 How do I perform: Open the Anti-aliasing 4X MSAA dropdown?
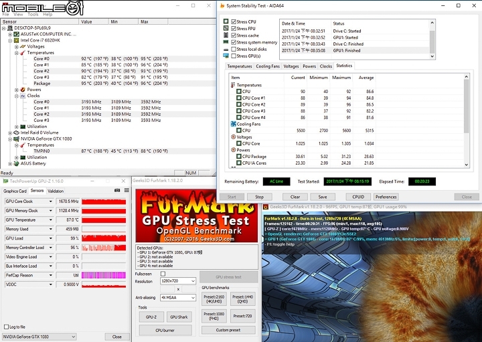tap(178, 297)
